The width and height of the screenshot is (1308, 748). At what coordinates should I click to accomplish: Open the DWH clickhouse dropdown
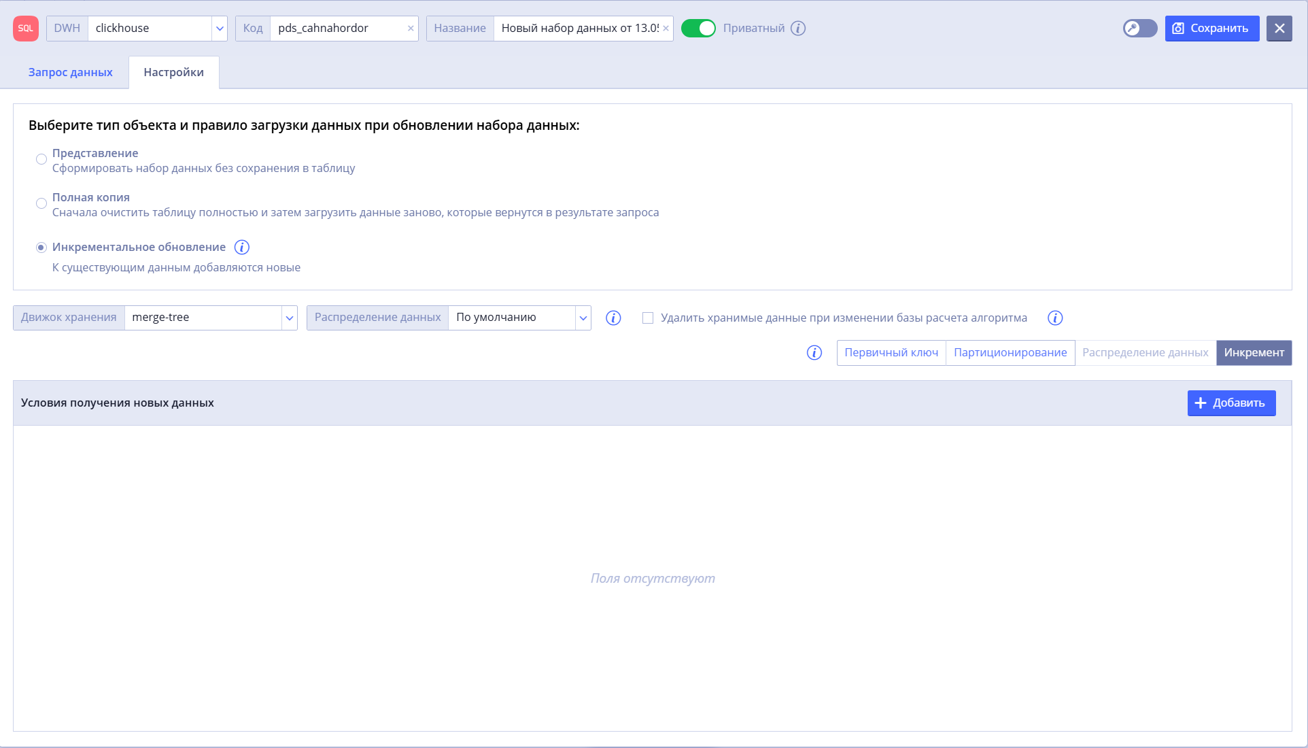(x=220, y=29)
